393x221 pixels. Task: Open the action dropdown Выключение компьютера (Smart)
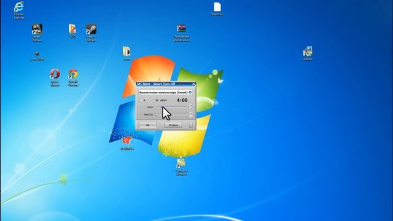click(165, 93)
